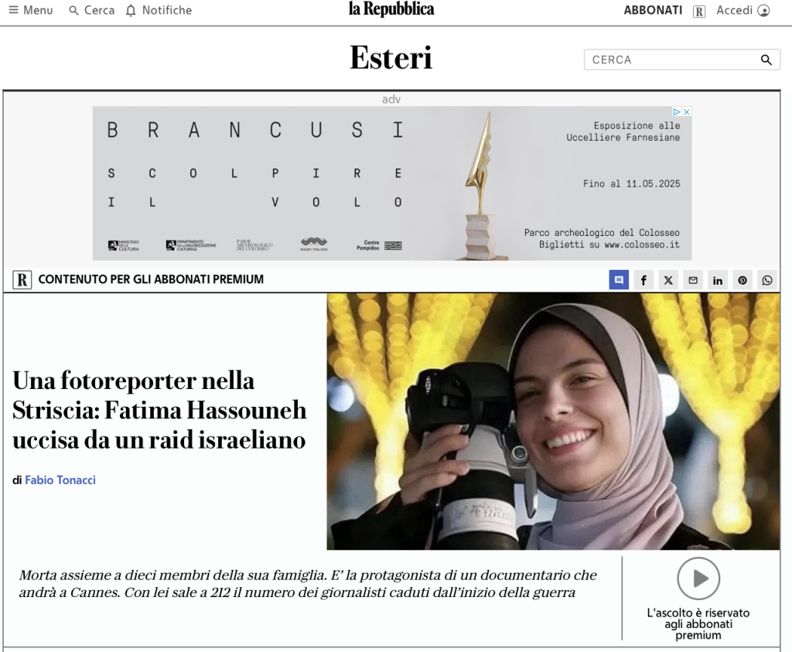The height and width of the screenshot is (652, 792).
Task: Pin the article on Pinterest
Action: tap(742, 280)
